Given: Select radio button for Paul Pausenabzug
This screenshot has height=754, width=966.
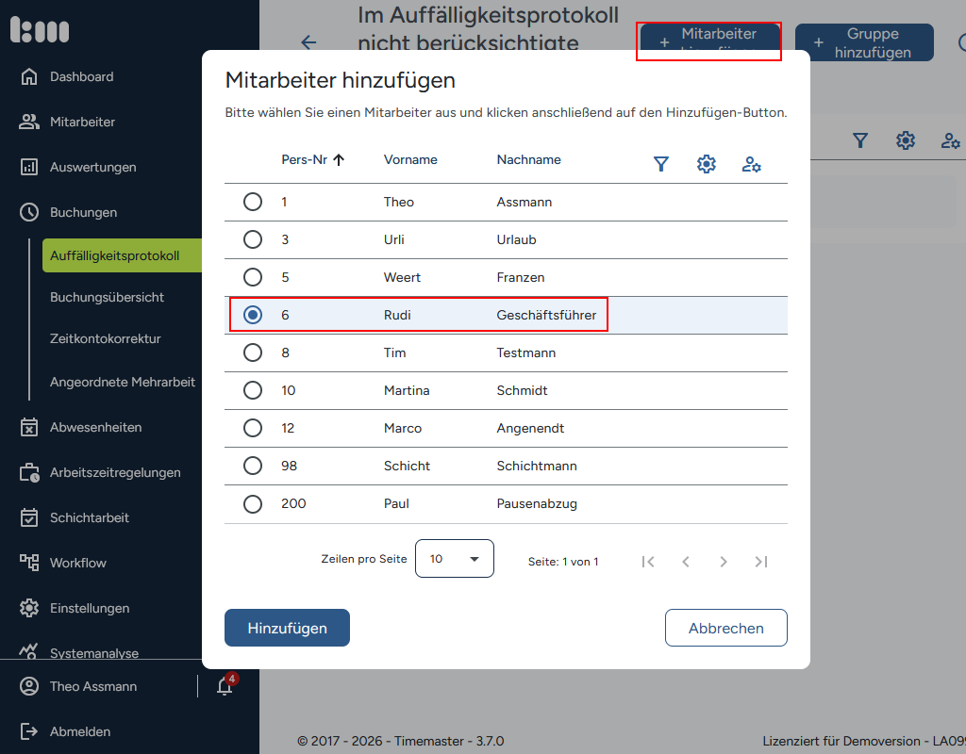Looking at the screenshot, I should pos(253,504).
